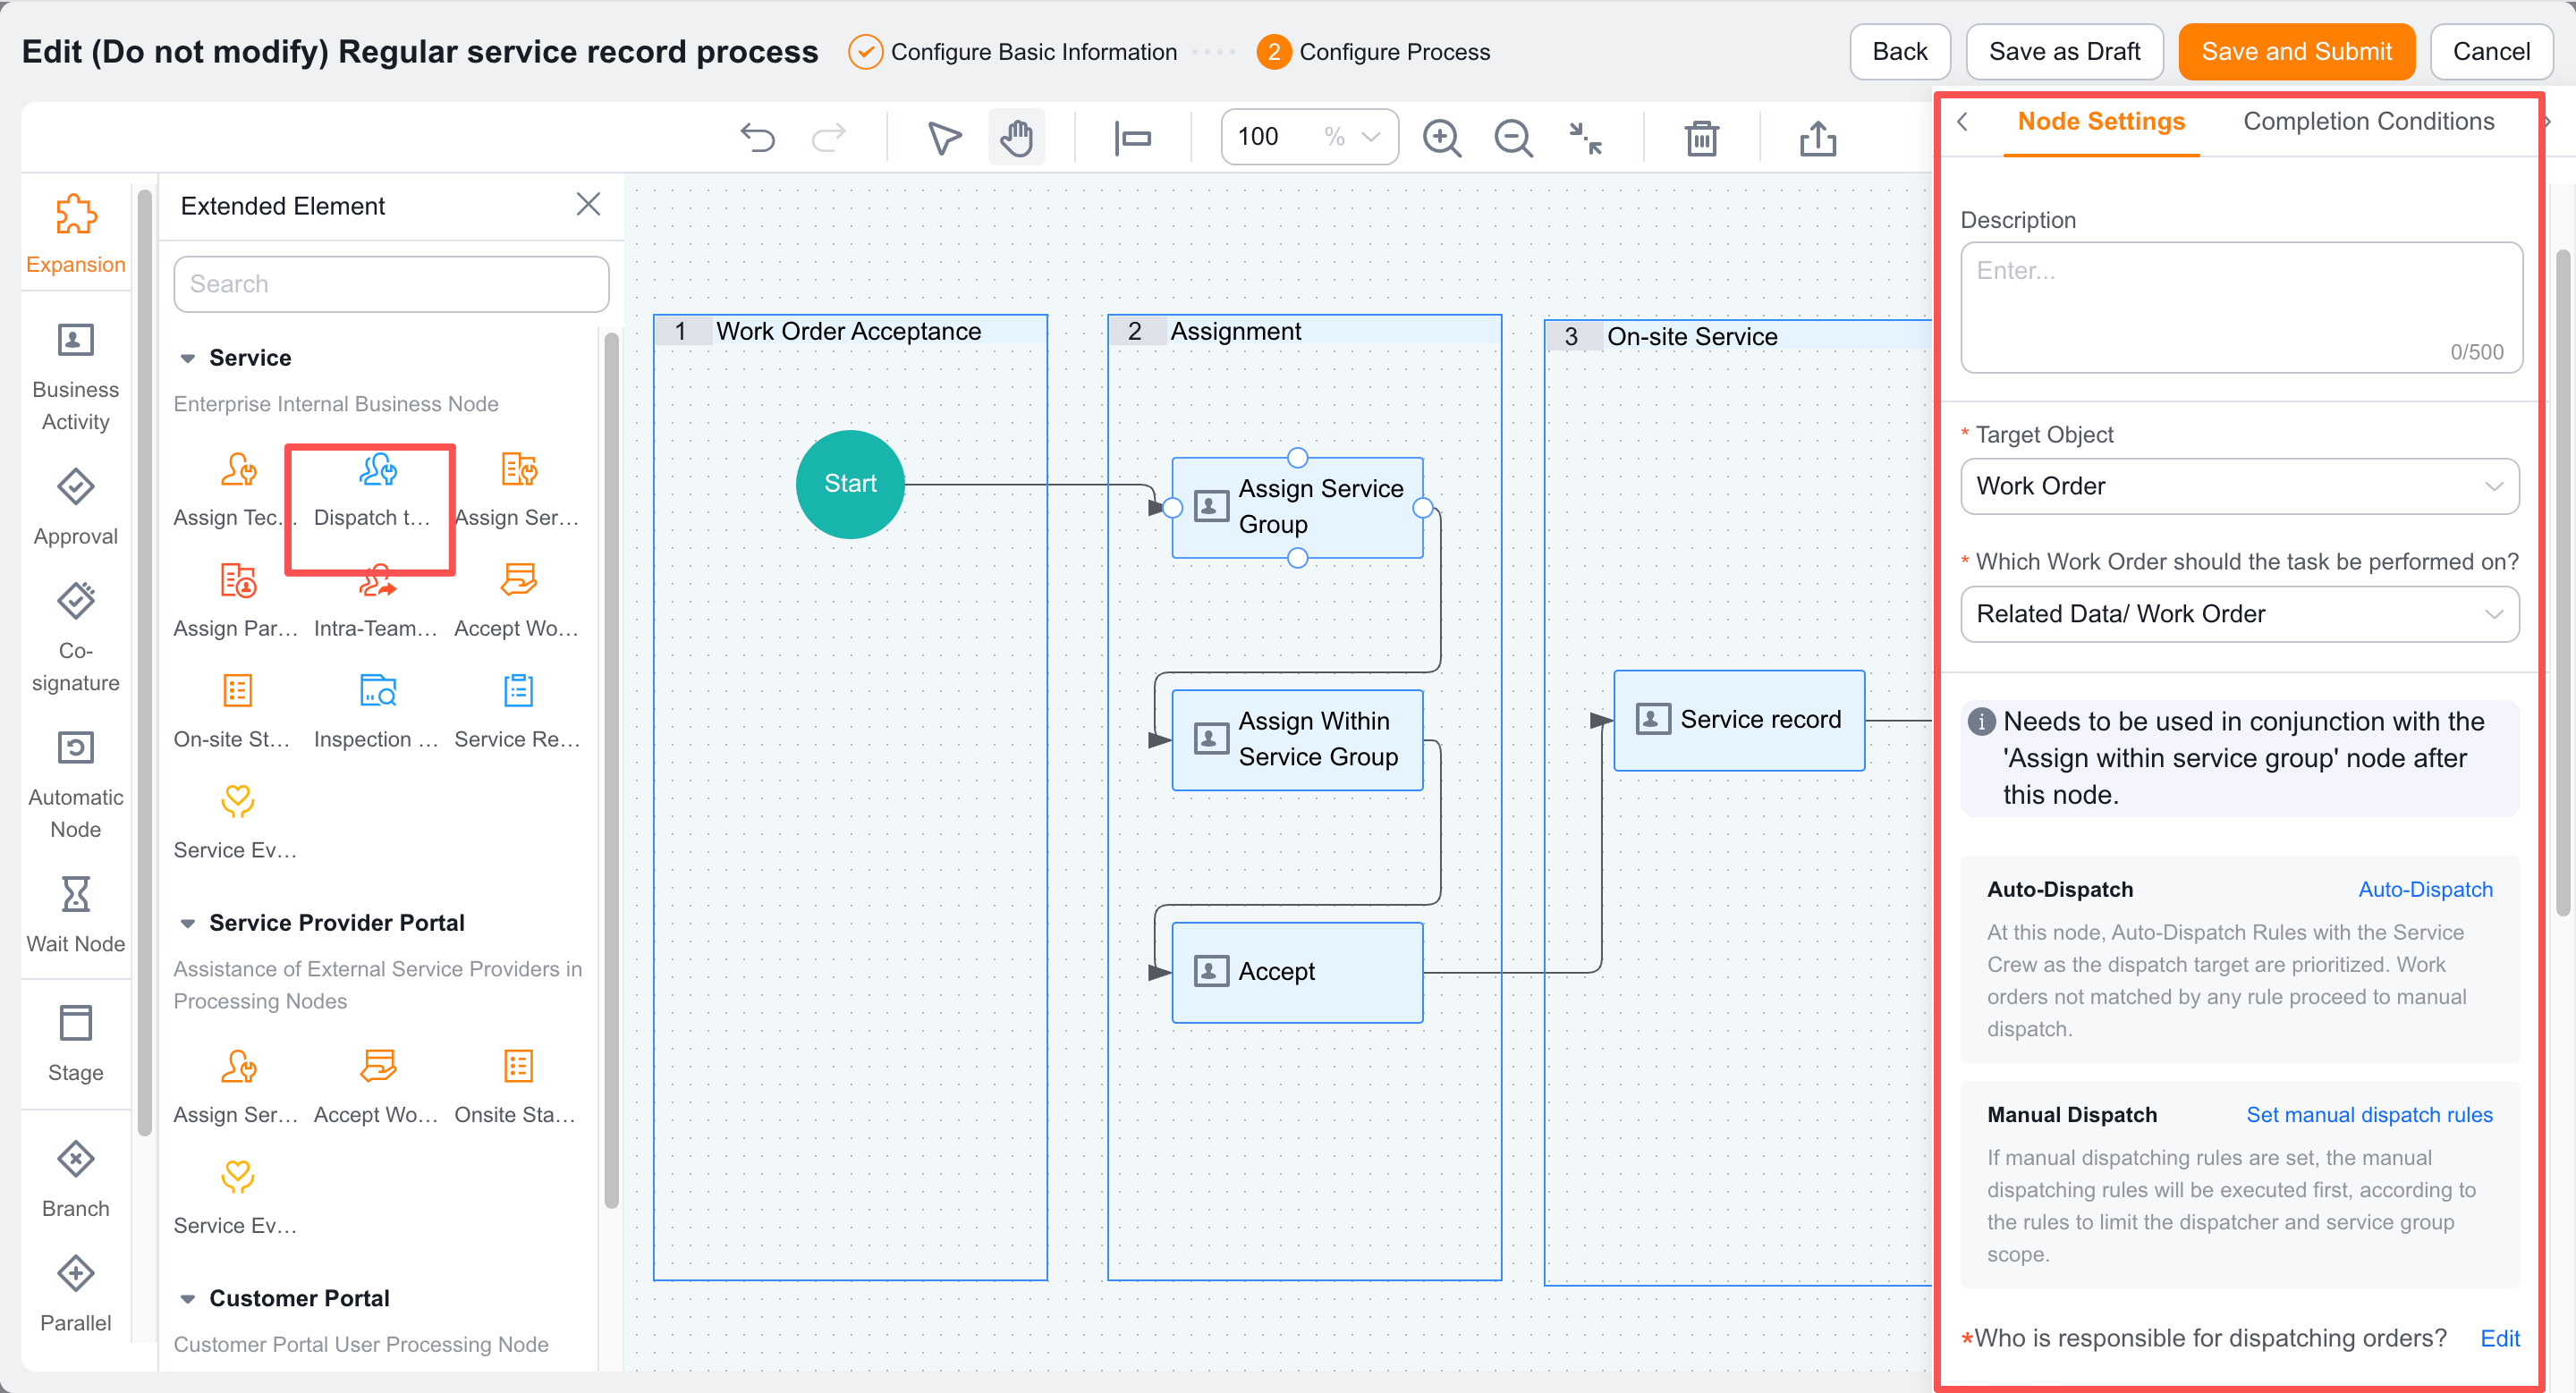Image resolution: width=2576 pixels, height=1393 pixels.
Task: Click the left chevron in settings panel
Action: click(1962, 122)
